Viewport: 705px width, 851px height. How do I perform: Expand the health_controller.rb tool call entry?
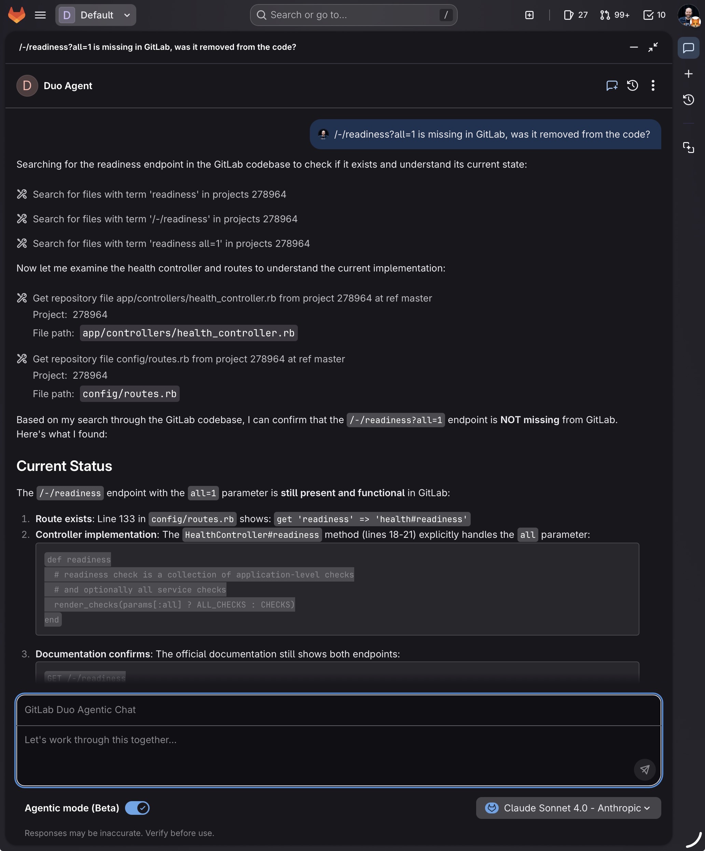232,298
